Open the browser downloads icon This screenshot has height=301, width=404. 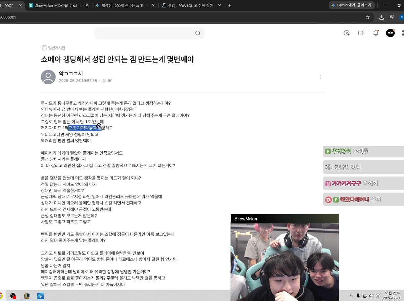pos(381,17)
